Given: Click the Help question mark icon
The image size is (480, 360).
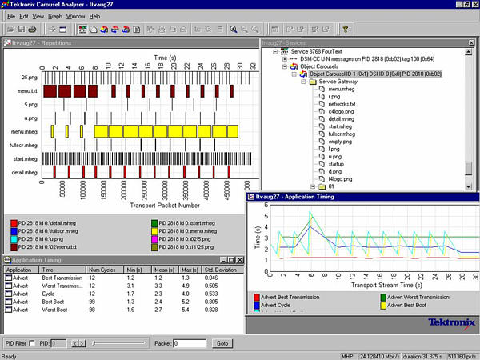Looking at the screenshot, I should pyautogui.click(x=344, y=30).
